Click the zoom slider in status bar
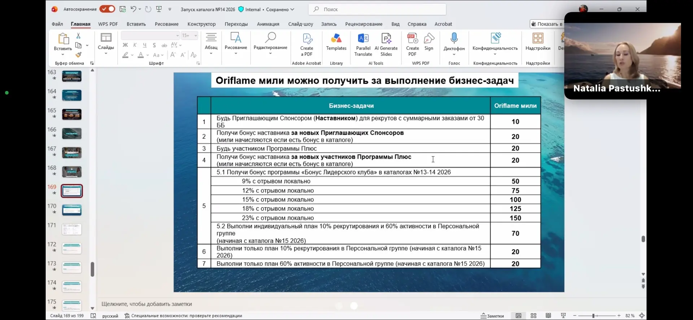693x320 pixels. tap(597, 316)
